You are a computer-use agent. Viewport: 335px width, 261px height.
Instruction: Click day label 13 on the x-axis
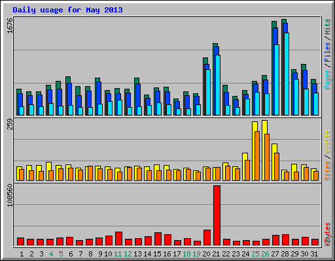137,254
